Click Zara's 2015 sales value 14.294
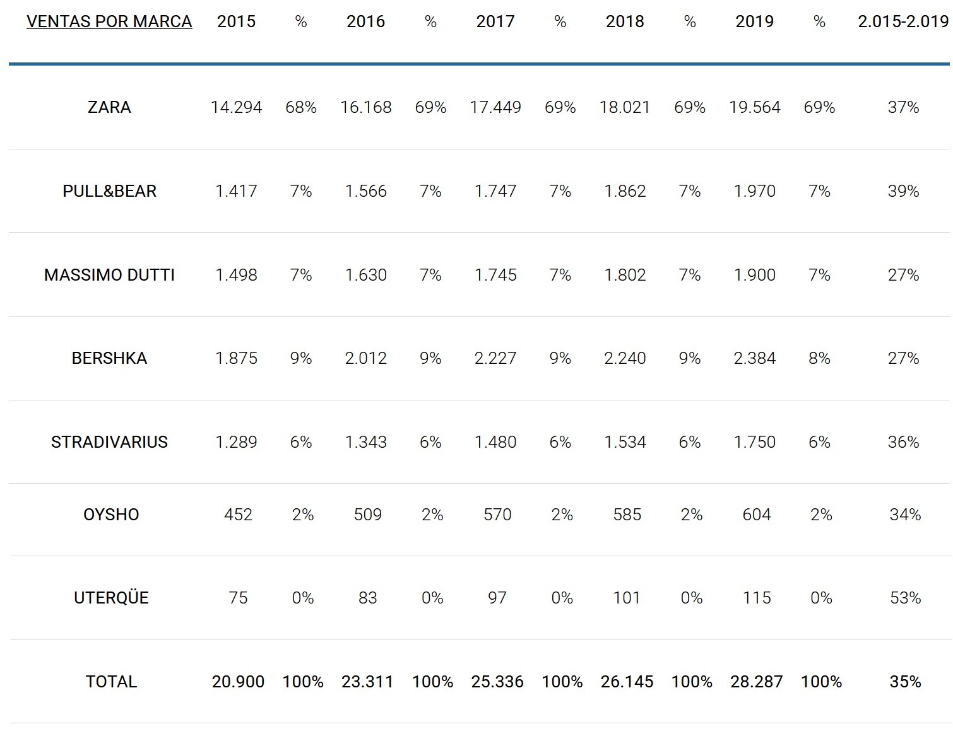 point(236,107)
